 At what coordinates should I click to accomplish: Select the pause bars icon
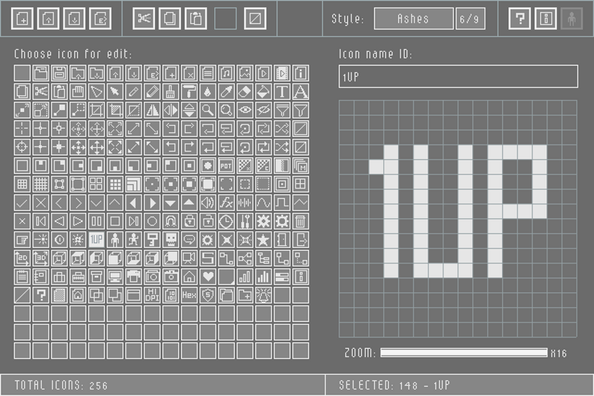pyautogui.click(x=97, y=221)
